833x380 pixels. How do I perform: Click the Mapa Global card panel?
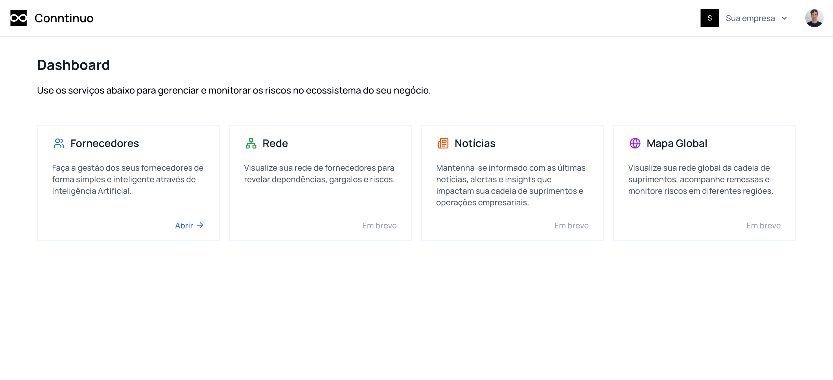click(704, 183)
